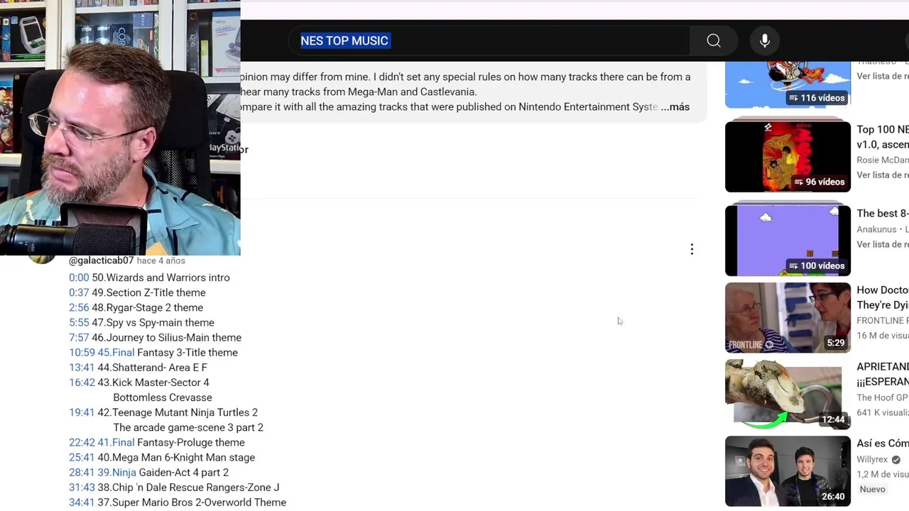Jump to timestamp 16:42
Image resolution: width=909 pixels, height=511 pixels.
point(82,382)
